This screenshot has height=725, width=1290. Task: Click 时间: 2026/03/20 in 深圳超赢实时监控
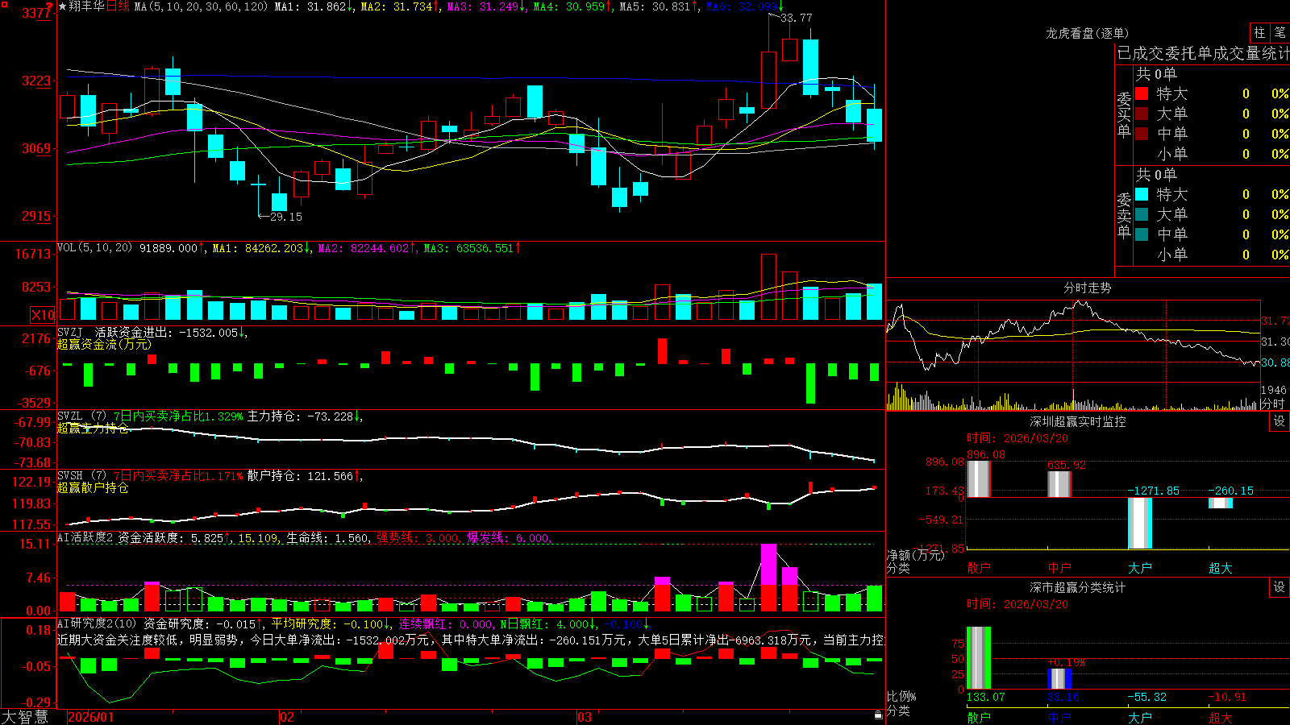[x=1017, y=438]
